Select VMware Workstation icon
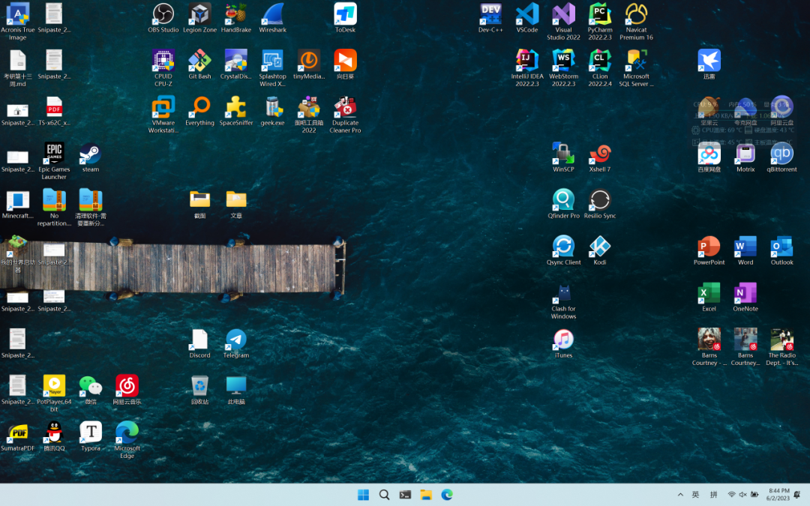 (163, 115)
